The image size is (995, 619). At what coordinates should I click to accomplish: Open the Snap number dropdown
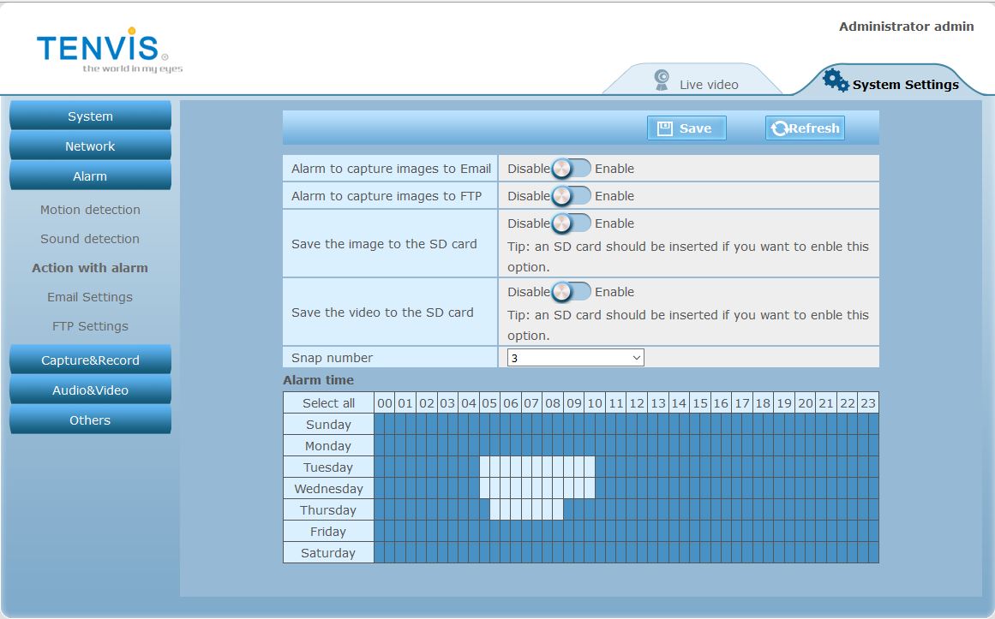tap(575, 358)
